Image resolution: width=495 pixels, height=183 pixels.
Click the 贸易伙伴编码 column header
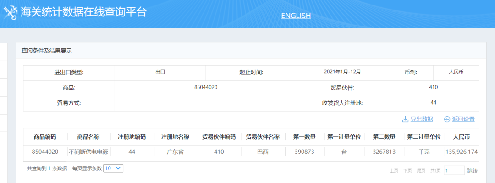(219, 137)
